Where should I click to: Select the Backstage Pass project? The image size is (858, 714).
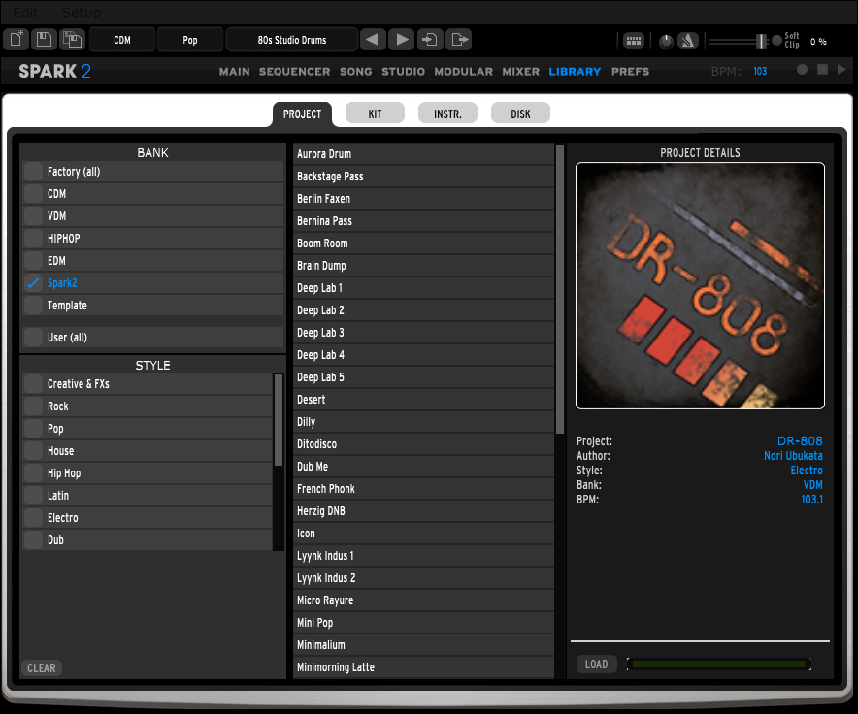click(x=423, y=177)
